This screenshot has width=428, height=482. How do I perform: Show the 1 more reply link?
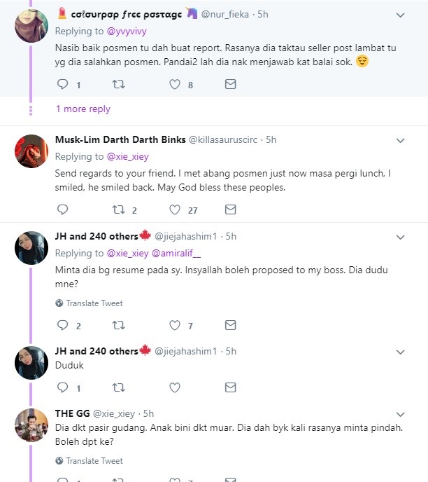click(83, 109)
